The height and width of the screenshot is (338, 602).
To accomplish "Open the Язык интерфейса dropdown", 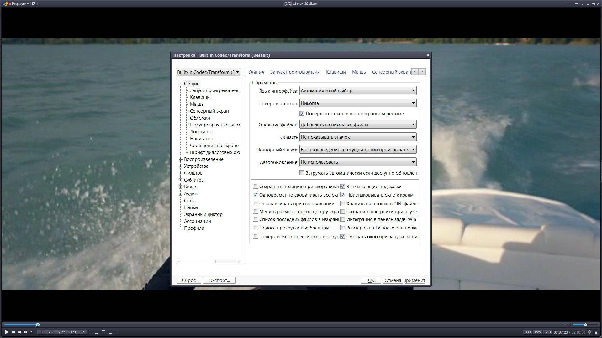I will pyautogui.click(x=358, y=91).
